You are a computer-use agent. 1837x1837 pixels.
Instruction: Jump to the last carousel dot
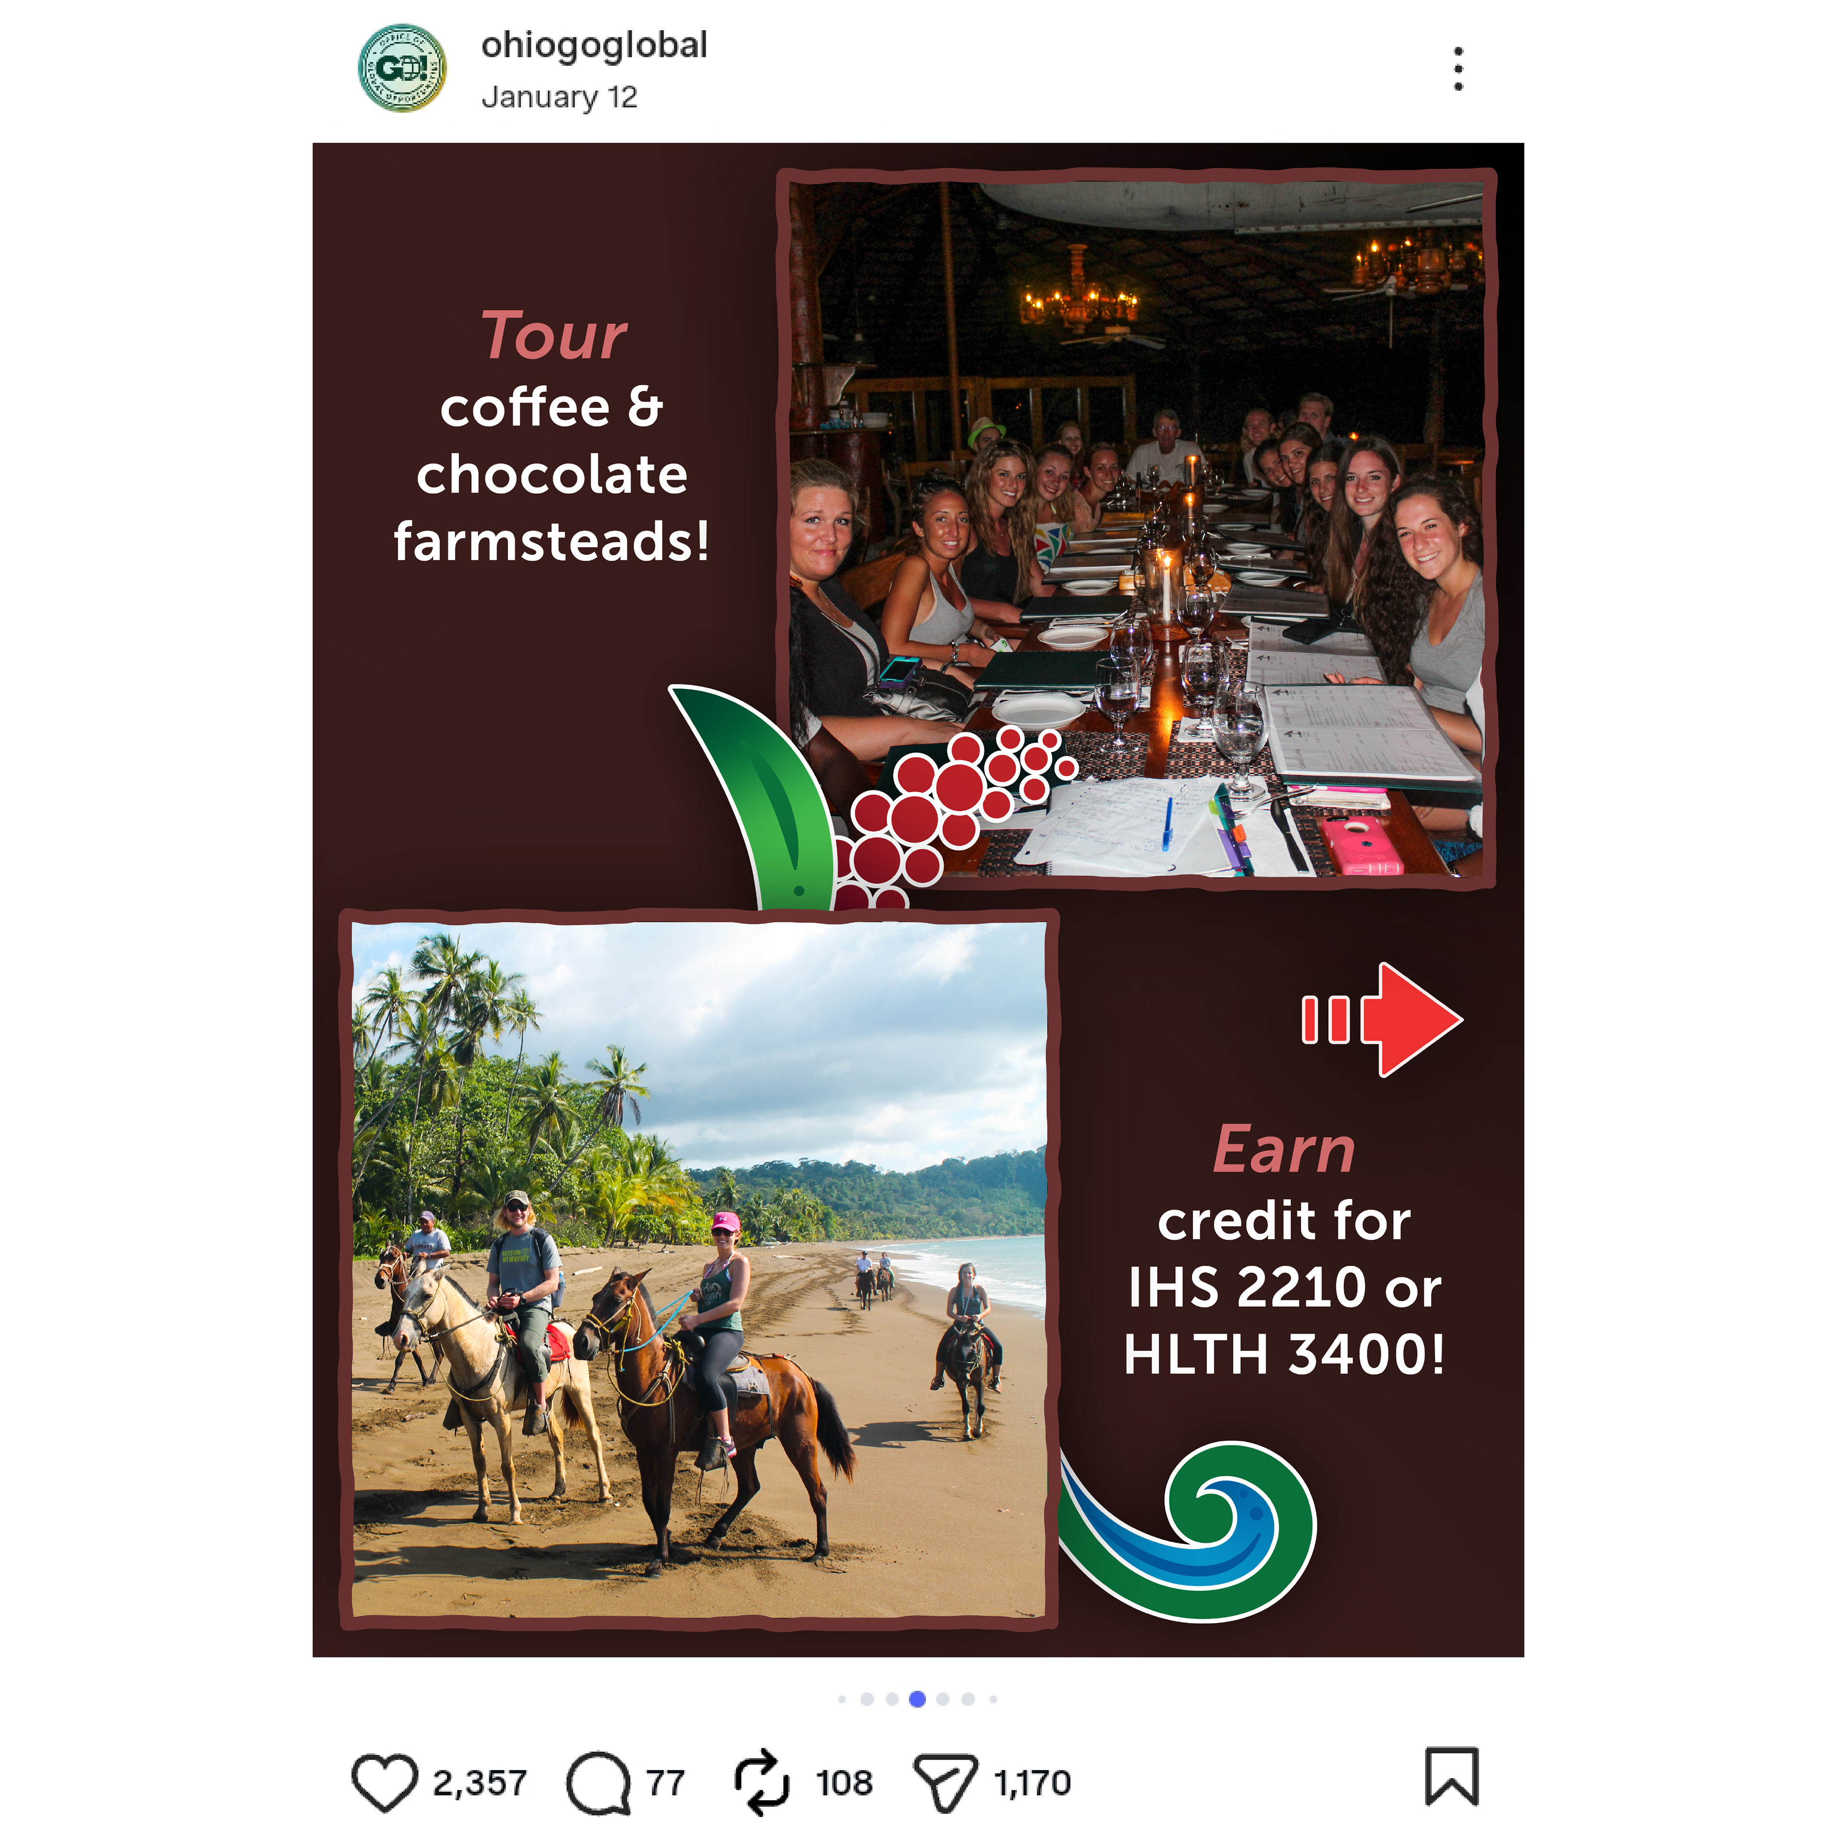click(993, 1699)
